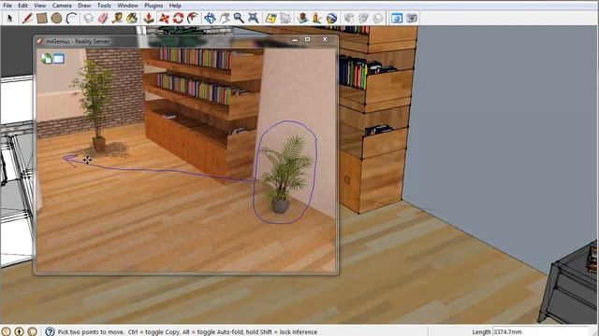Click the save image icon in Reality Server window
This screenshot has height=336, width=599.
46,59
